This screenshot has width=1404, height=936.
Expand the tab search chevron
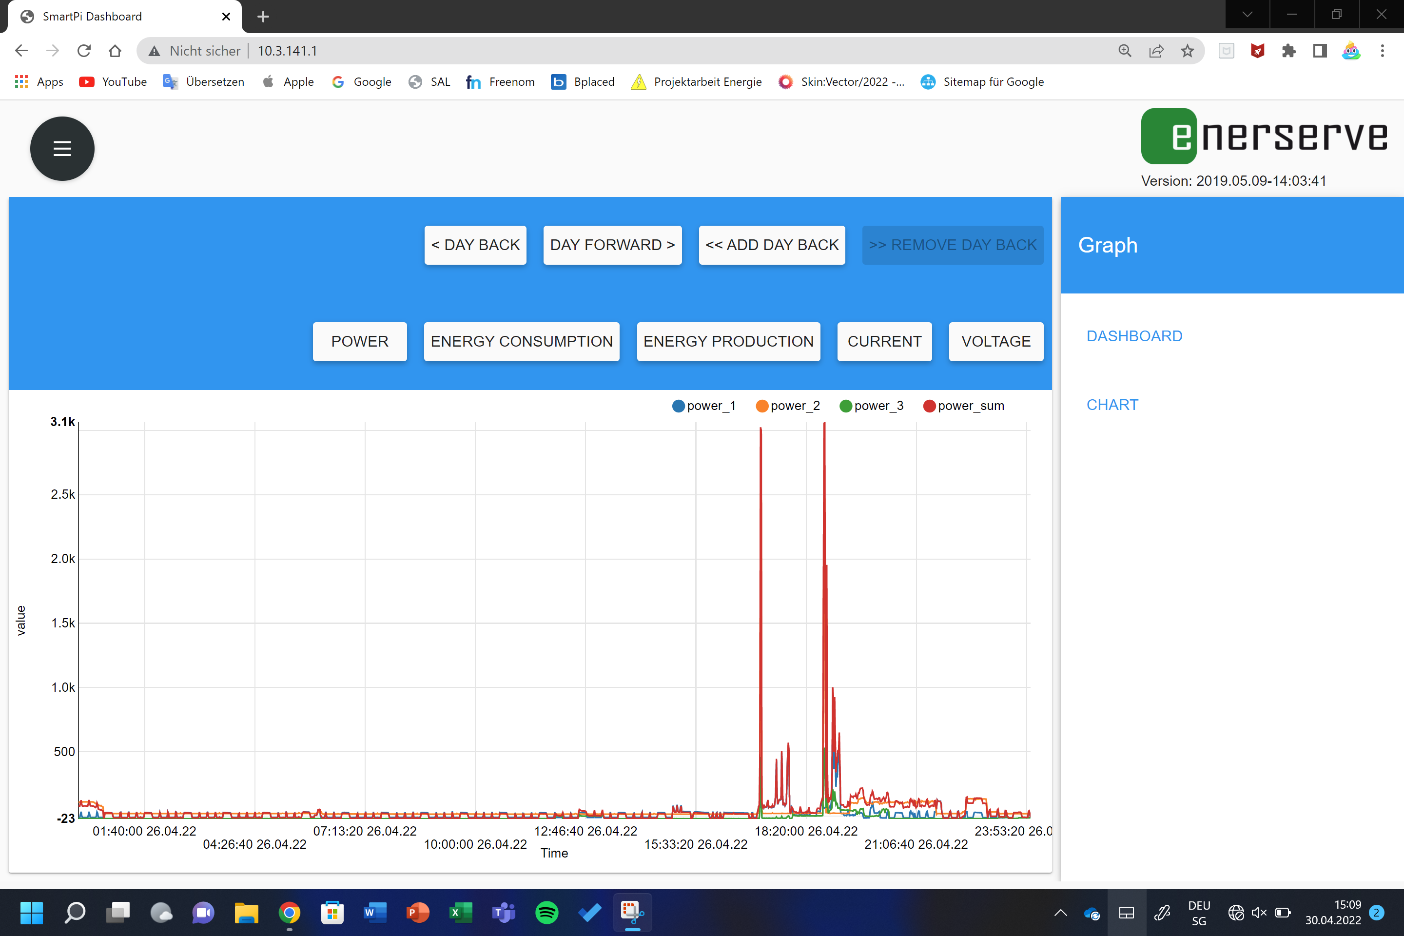(1247, 14)
